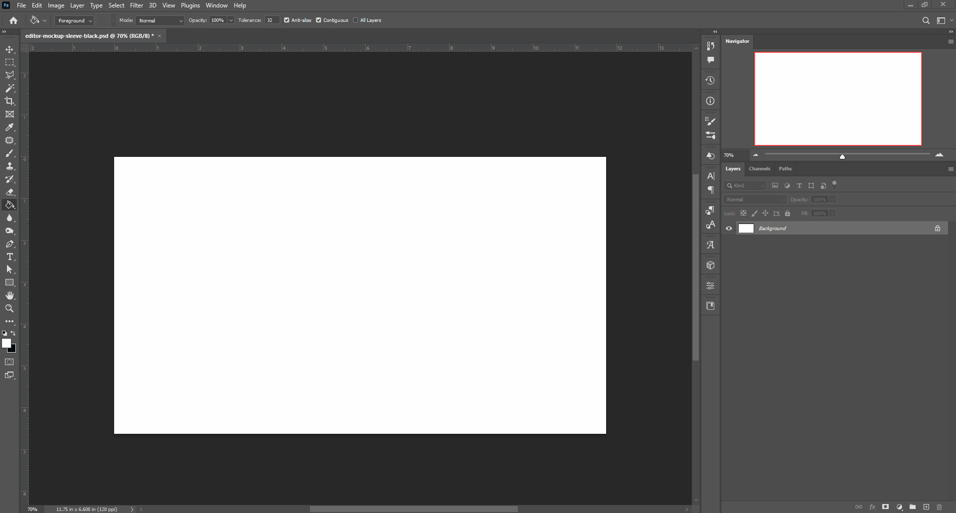Open the Layers panel options menu

coord(951,169)
